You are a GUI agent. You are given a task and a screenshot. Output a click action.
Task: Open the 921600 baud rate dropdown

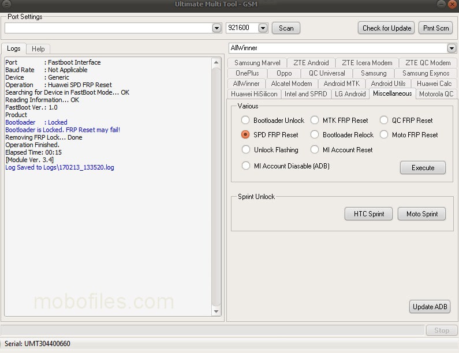pyautogui.click(x=263, y=28)
